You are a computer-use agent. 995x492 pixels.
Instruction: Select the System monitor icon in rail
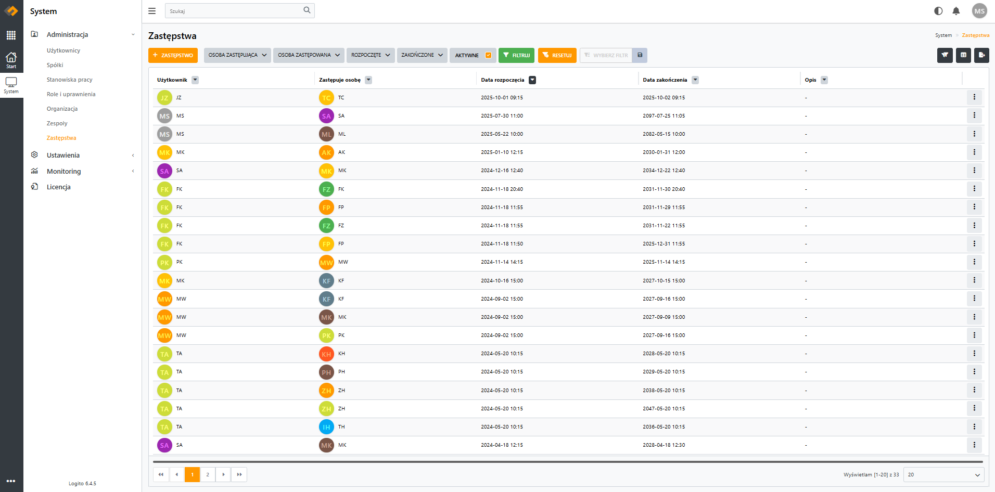[11, 85]
